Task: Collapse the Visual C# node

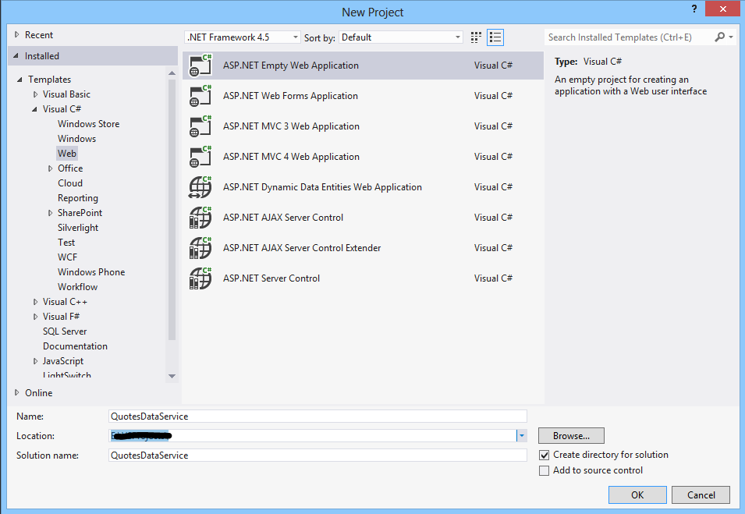Action: click(34, 109)
